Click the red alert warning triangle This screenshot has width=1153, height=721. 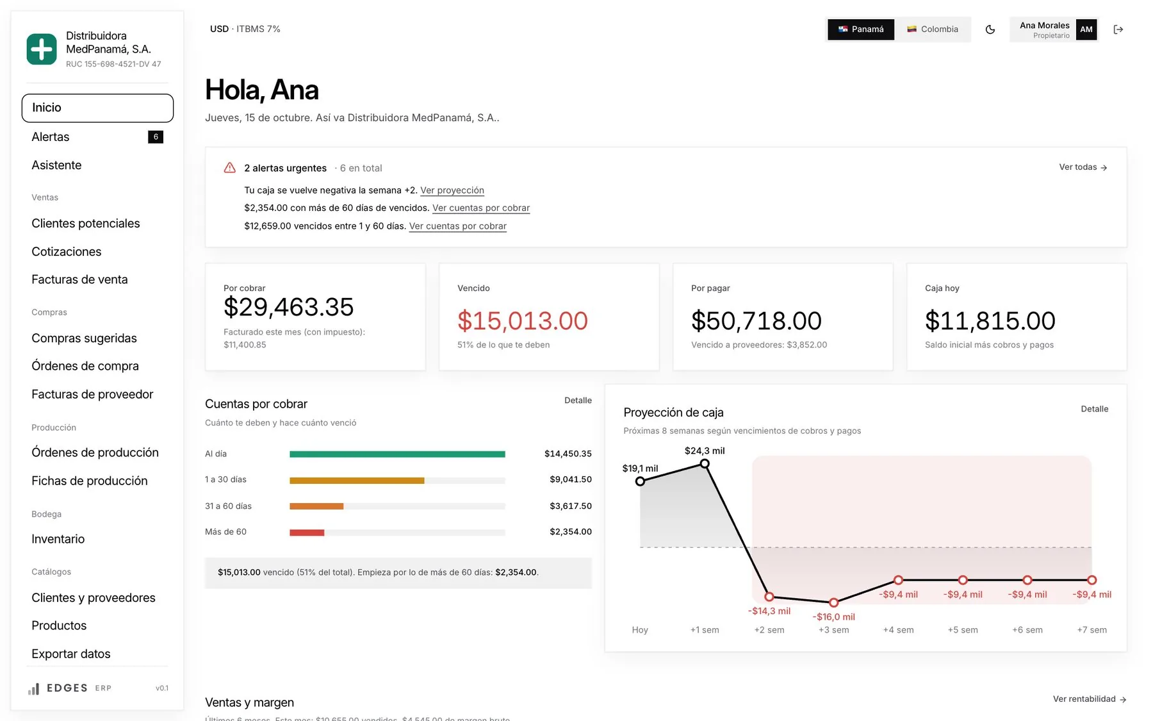coord(229,168)
